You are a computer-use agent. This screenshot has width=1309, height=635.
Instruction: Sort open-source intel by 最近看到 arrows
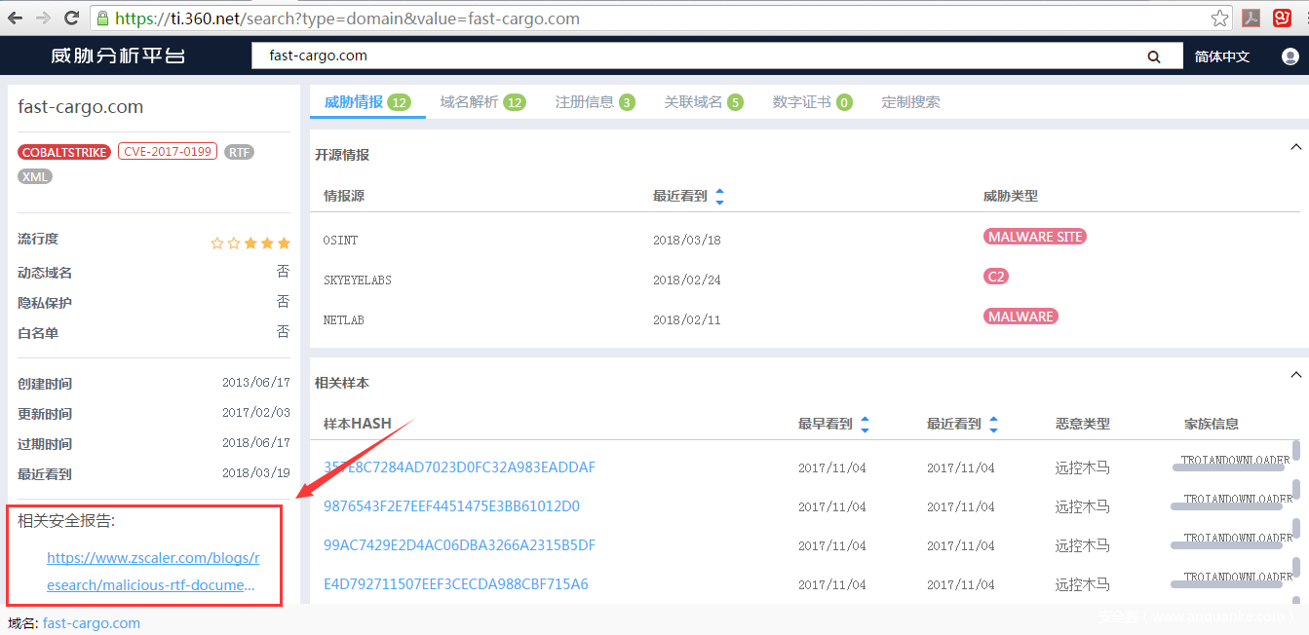(719, 196)
